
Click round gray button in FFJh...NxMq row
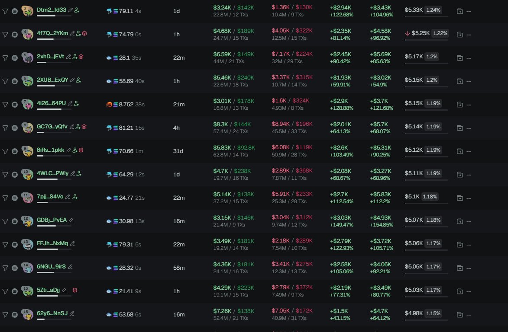click(x=15, y=244)
